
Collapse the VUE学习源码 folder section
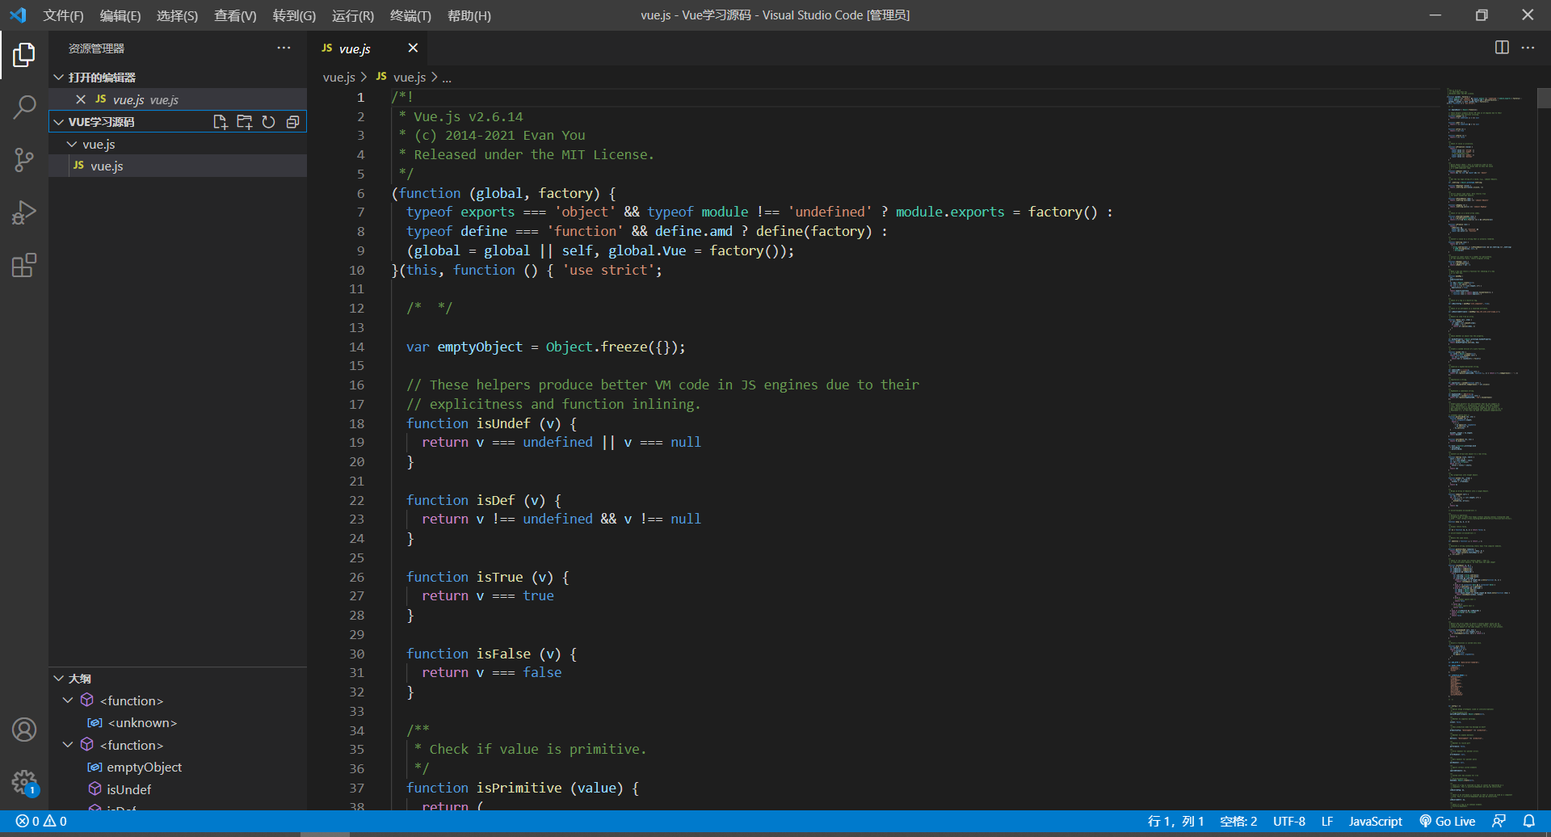pos(58,122)
